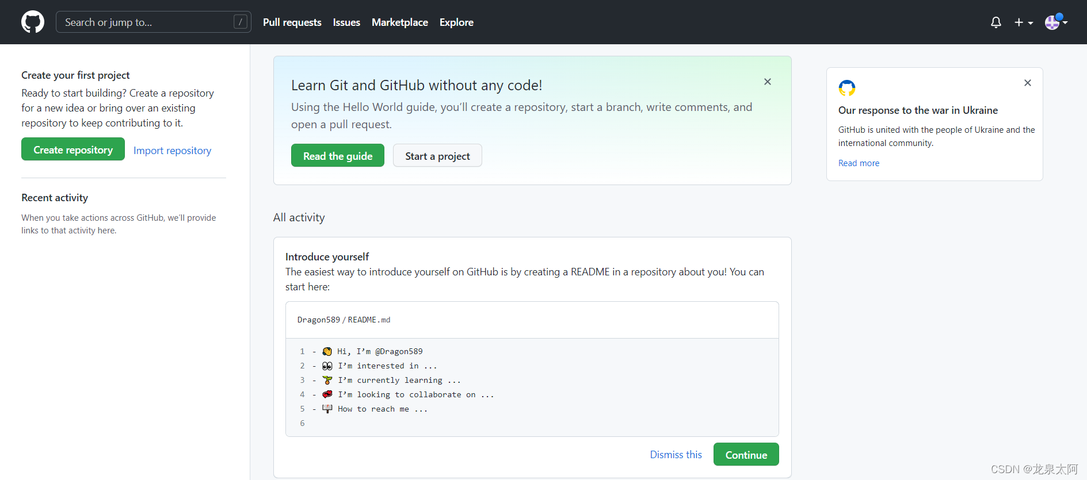Open notifications bell icon
Viewport: 1087px width, 480px height.
point(996,22)
